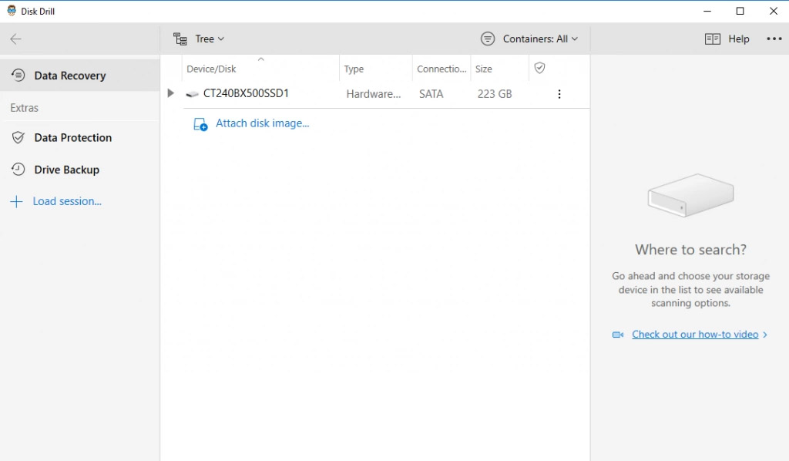Open the Tree view dropdown
The image size is (789, 461).
click(x=199, y=39)
